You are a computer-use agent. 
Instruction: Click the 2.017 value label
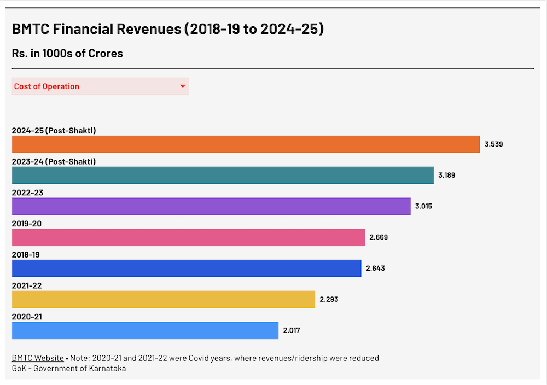tap(291, 330)
